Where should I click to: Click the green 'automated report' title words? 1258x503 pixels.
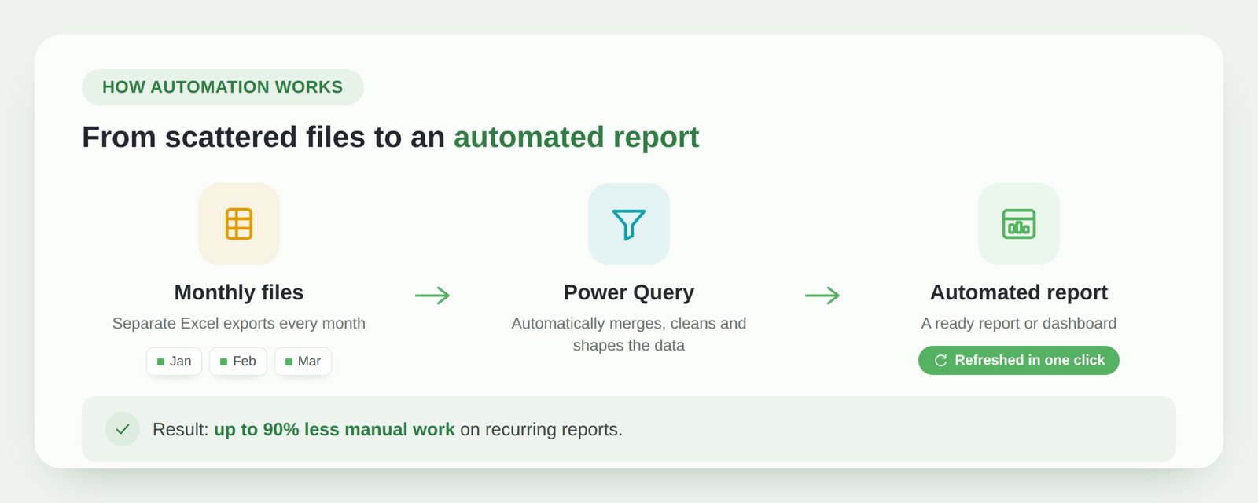(576, 138)
